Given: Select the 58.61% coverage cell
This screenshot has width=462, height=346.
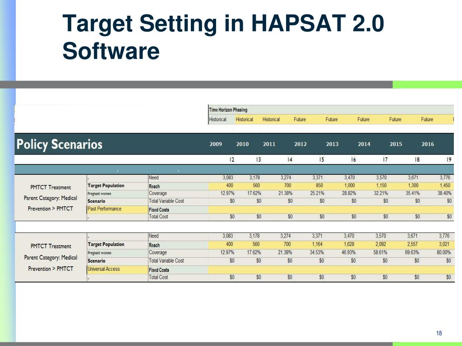Looking at the screenshot, I should 380,252.
